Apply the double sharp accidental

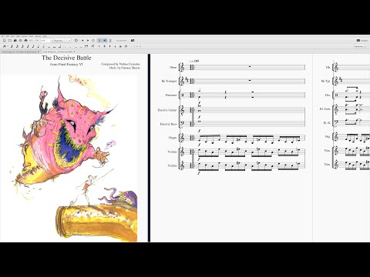coord(99,46)
